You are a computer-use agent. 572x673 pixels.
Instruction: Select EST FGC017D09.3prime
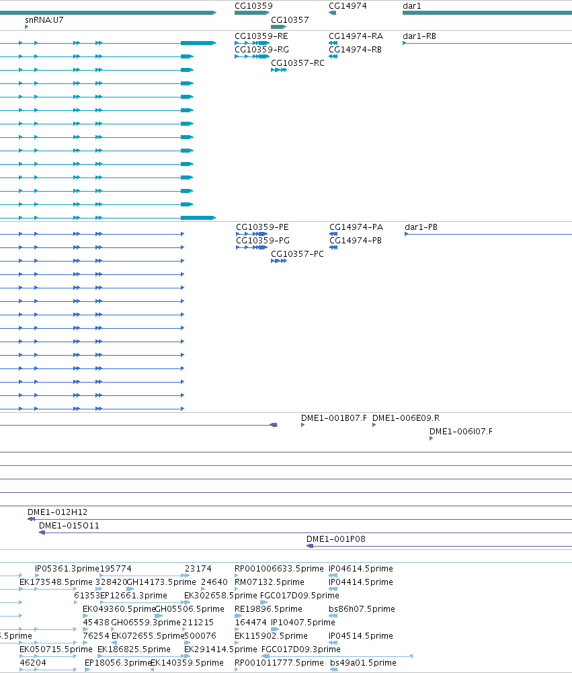tap(301, 649)
